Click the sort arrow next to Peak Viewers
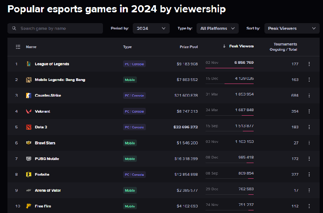This screenshot has width=323, height=213. (x=224, y=46)
